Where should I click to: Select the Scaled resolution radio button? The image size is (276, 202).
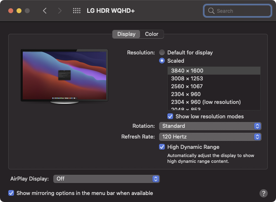(x=162, y=61)
